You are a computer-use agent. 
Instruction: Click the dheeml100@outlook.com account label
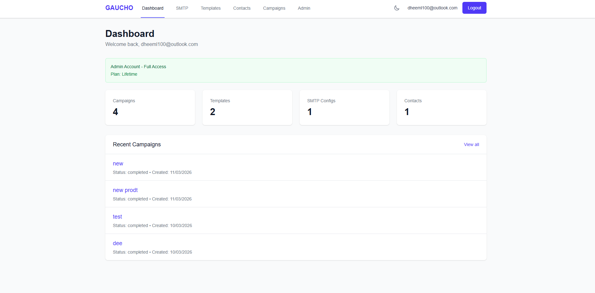point(432,8)
